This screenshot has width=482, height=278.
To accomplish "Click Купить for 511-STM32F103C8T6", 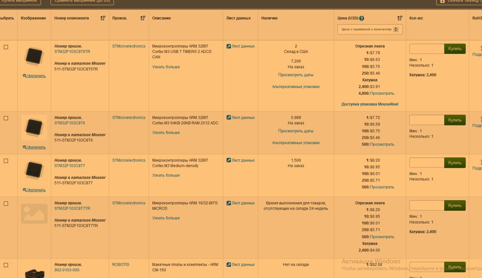I will tap(455, 120).
